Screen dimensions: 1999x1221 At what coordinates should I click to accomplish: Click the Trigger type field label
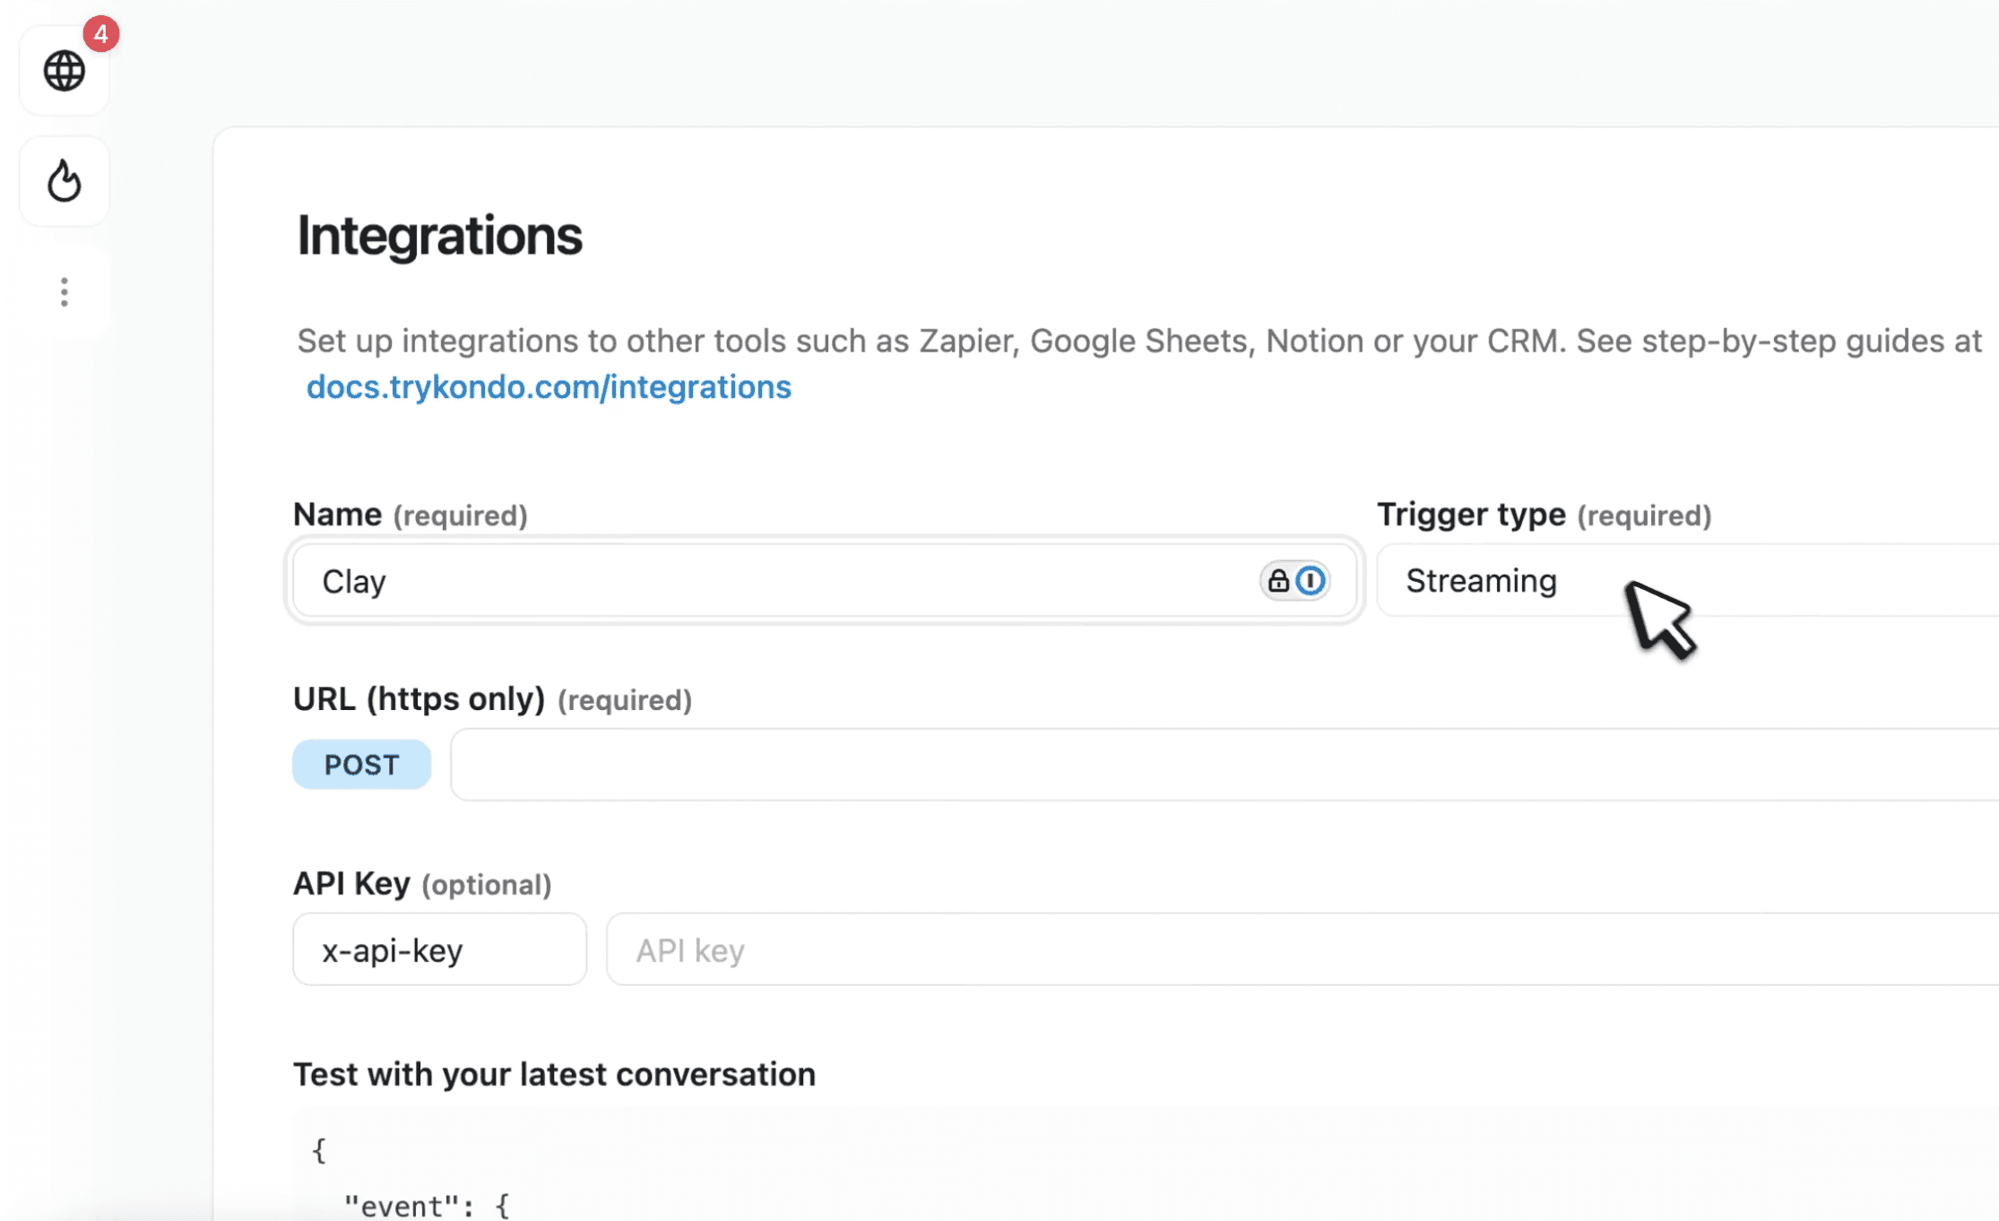point(1471,515)
